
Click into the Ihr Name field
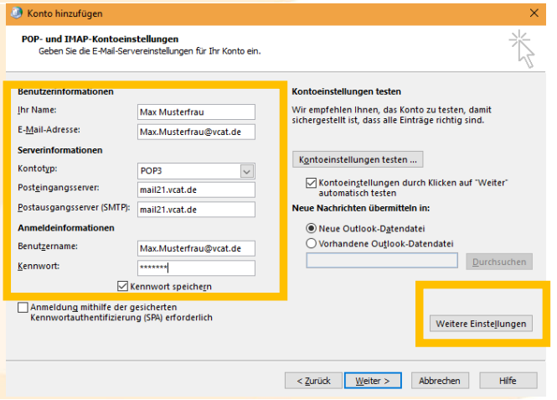(x=195, y=112)
